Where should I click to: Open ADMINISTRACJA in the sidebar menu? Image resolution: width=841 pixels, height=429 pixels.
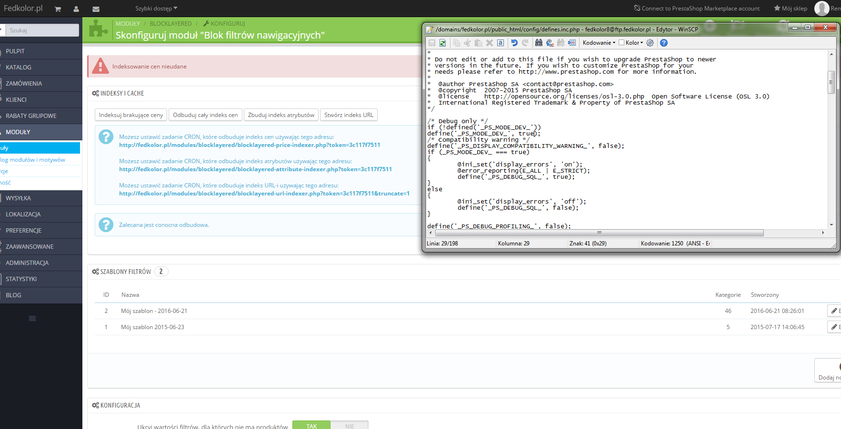click(x=41, y=263)
